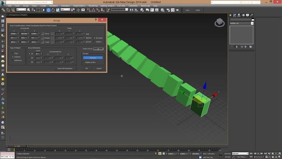Click Cancel in the Array dialog
282x159 pixels.
[99, 68]
